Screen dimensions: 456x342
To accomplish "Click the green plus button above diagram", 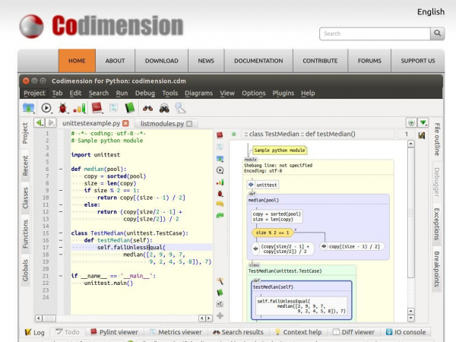I will pyautogui.click(x=411, y=122).
